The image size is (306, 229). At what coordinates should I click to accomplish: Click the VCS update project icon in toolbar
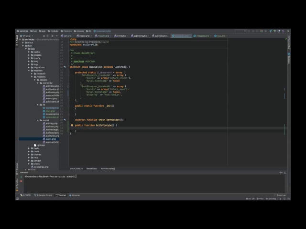click(271, 31)
